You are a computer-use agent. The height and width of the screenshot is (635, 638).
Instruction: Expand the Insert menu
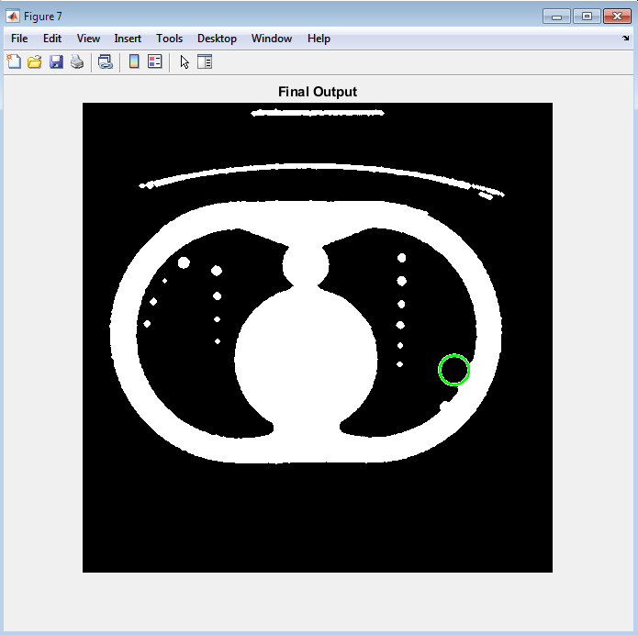[128, 39]
